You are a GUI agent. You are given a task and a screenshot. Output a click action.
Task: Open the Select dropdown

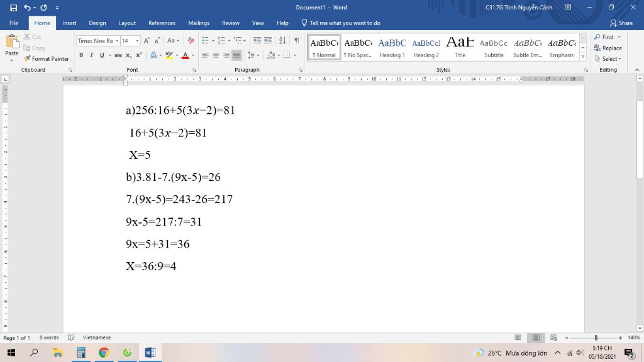pos(608,58)
